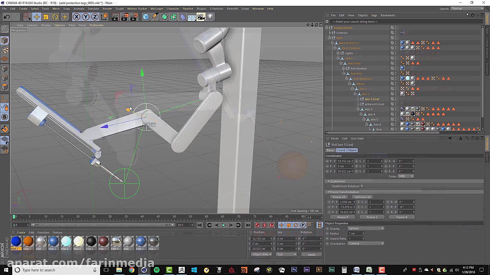This screenshot has height=275, width=490.
Task: Collapse the Freeze Transformation section
Action: pyautogui.click(x=329, y=192)
